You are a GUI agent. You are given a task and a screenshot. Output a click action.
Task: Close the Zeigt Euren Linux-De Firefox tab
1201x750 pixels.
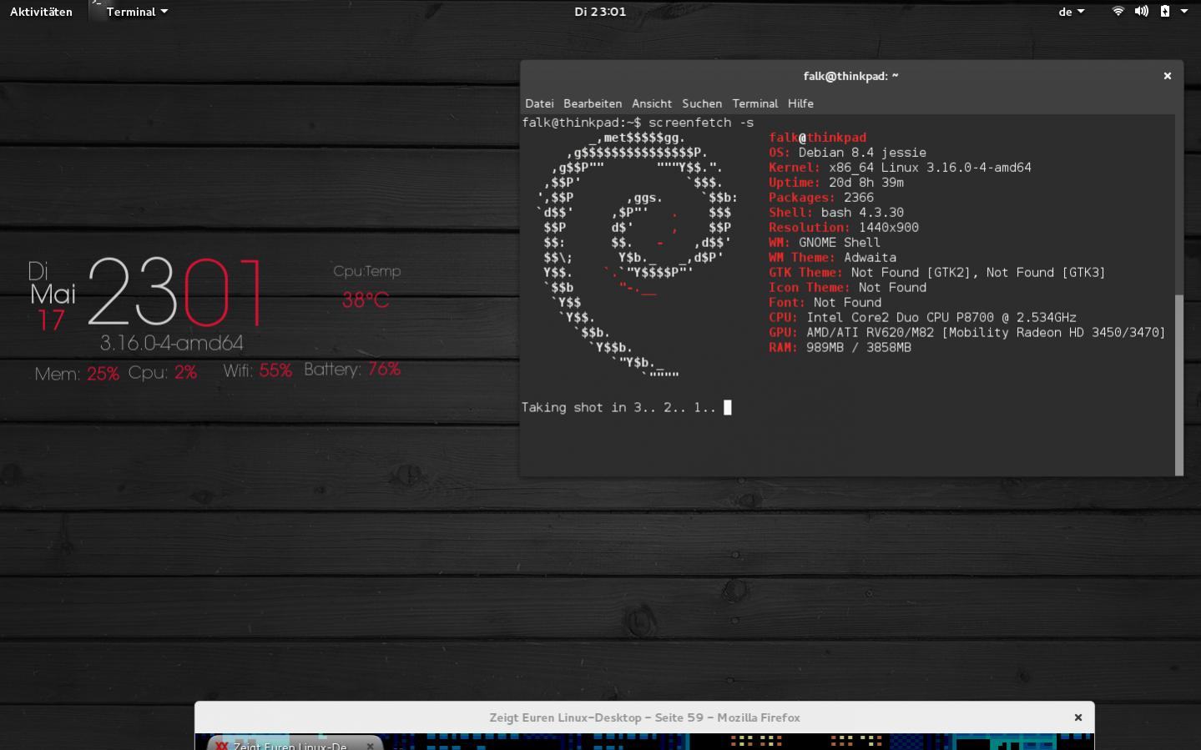(371, 746)
